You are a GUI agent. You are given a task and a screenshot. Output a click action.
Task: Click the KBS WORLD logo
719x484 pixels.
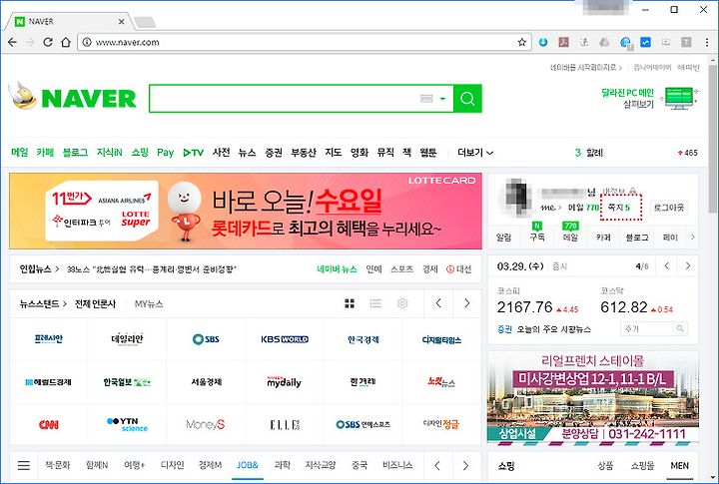[285, 339]
